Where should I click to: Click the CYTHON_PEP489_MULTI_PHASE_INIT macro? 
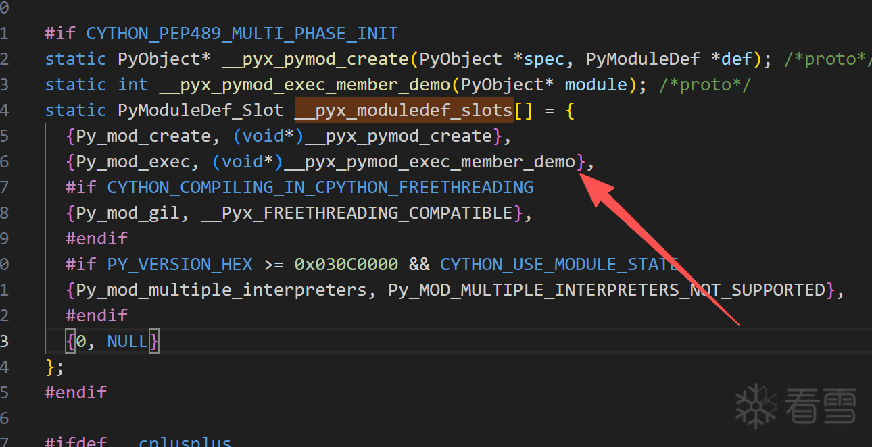(x=242, y=33)
